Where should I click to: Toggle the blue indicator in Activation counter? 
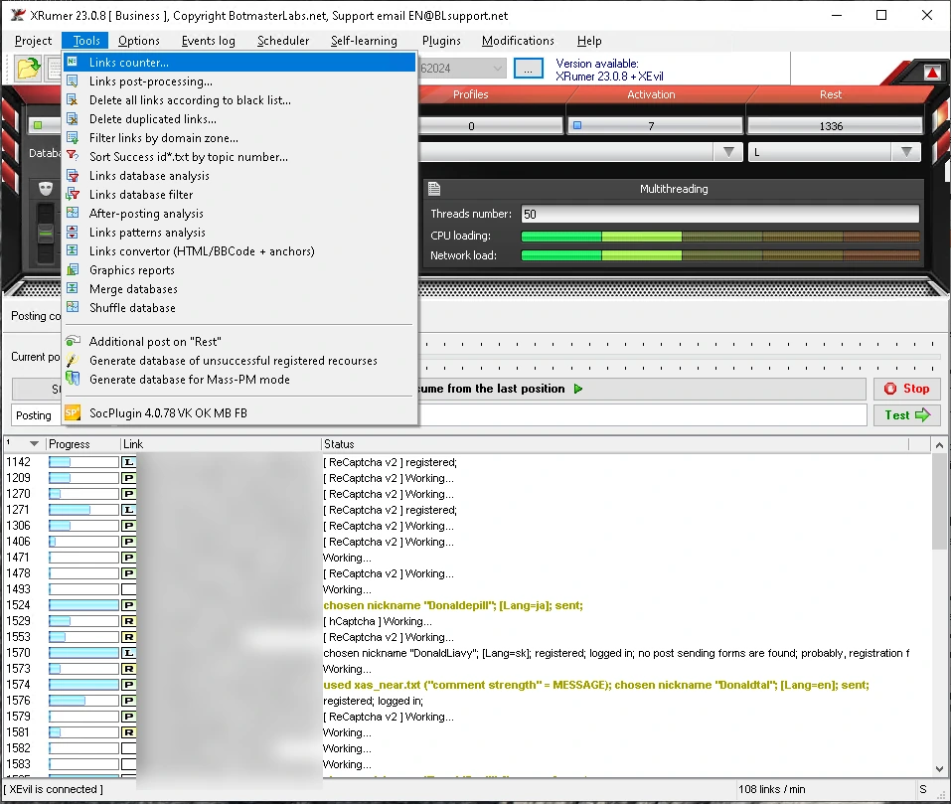coord(577,125)
